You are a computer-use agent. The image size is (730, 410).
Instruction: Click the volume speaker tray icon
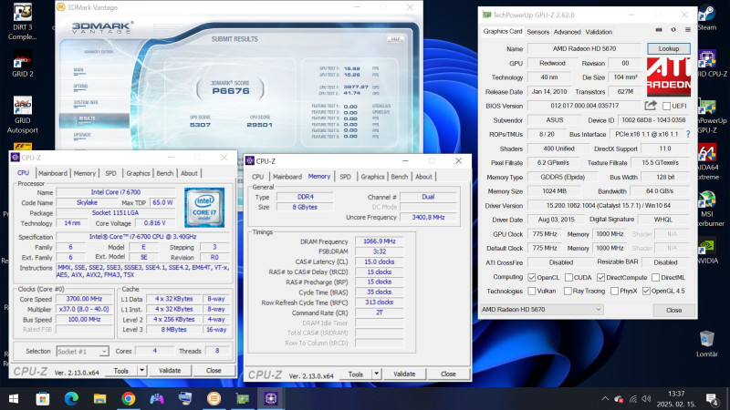pos(646,399)
